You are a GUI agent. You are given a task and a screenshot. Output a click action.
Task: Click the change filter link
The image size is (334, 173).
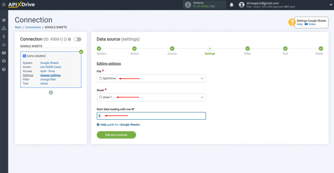pos(48,80)
